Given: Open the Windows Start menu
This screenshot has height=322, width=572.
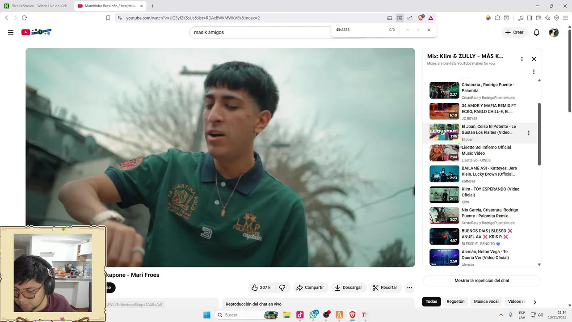Looking at the screenshot, I should point(207,315).
